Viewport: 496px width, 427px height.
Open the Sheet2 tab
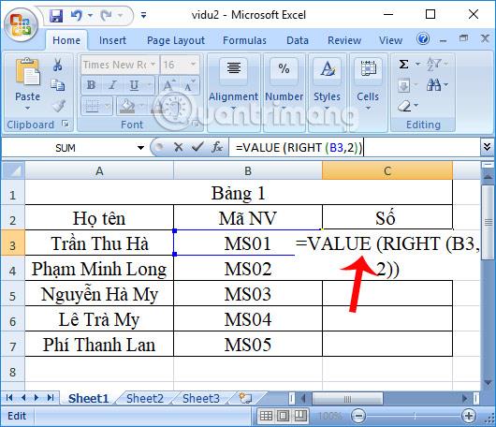[145, 398]
